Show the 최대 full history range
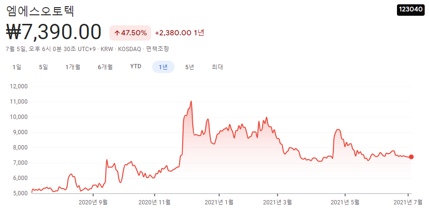The height and width of the screenshot is (212, 429). [218, 67]
